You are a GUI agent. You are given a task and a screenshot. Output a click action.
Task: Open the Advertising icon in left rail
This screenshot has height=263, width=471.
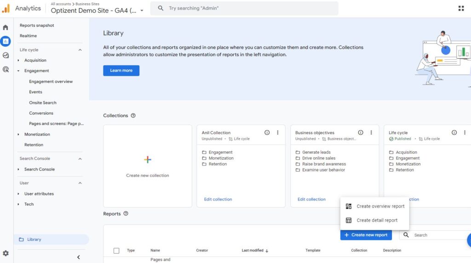tap(6, 69)
